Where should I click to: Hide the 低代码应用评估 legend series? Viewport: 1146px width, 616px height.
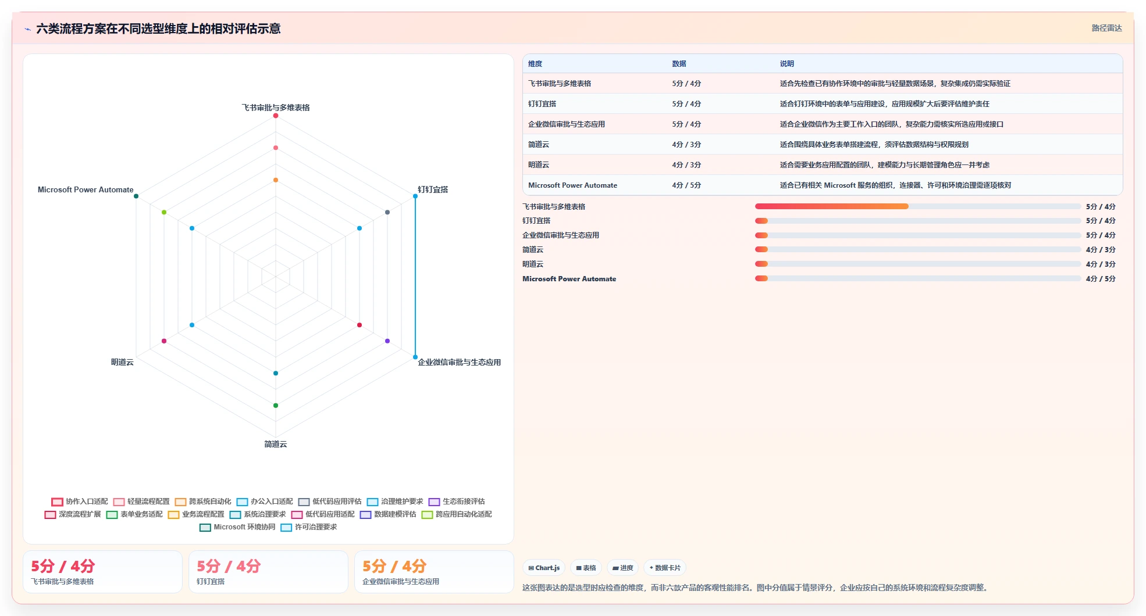(330, 502)
